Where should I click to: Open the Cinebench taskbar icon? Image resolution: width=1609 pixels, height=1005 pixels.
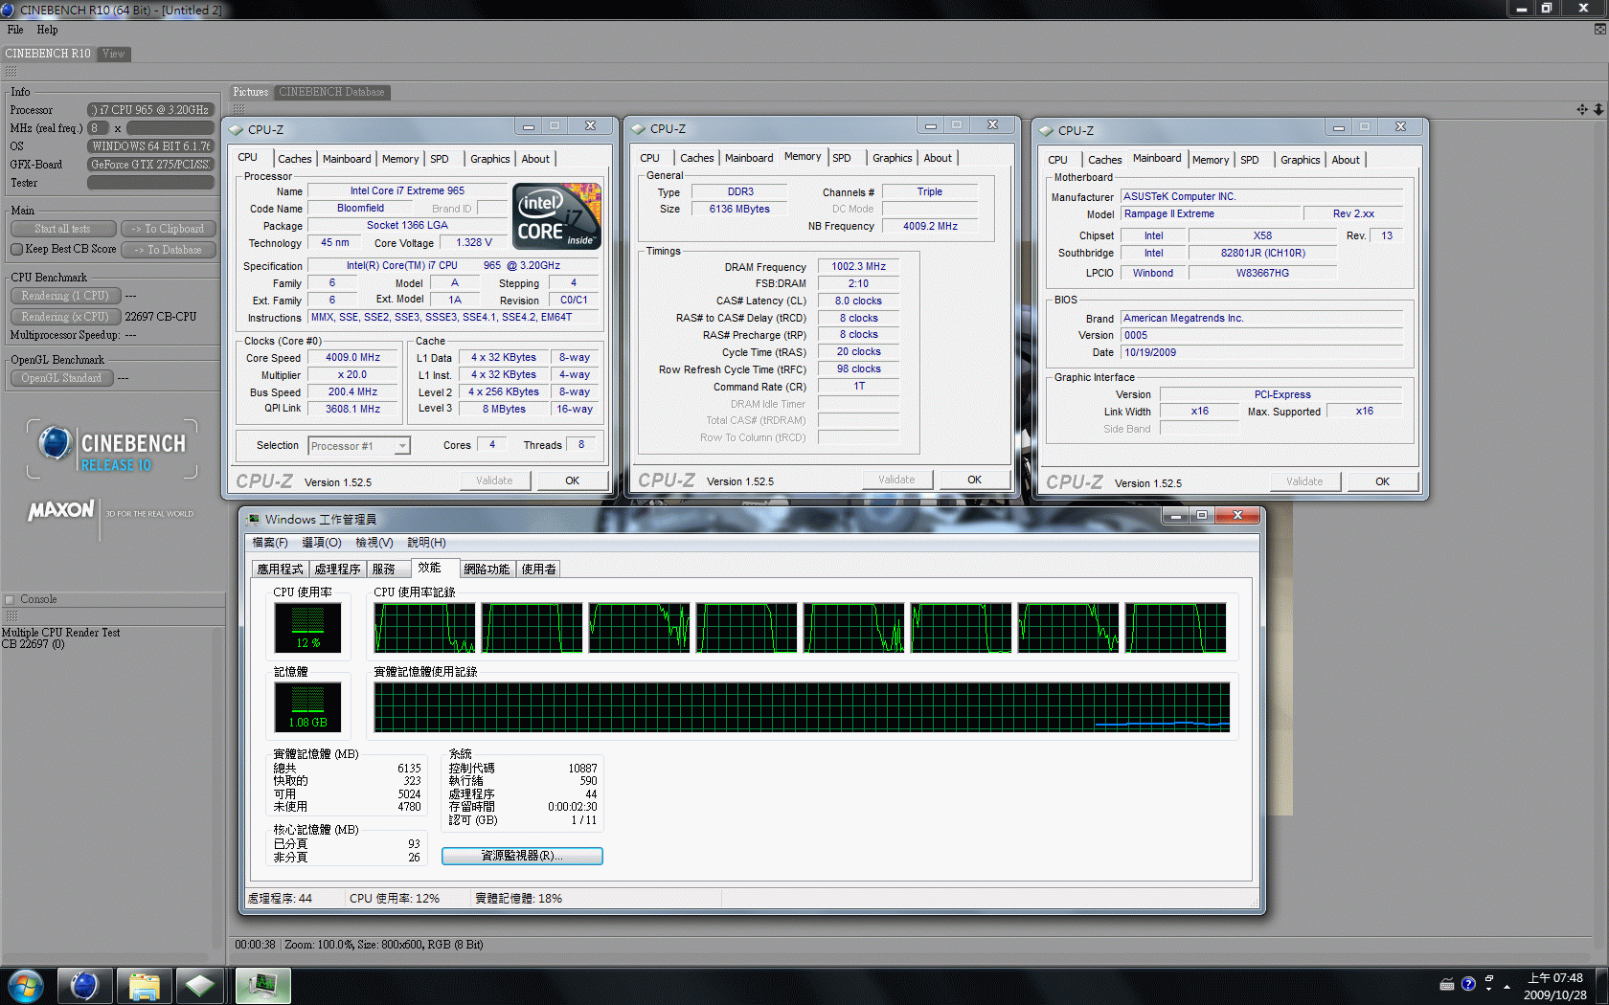point(84,985)
